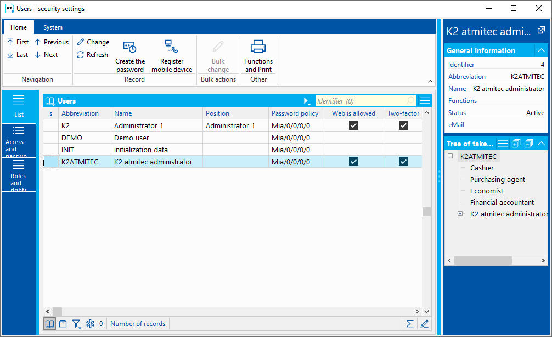552x337 pixels.
Task: Collapse the Tree of take-over section
Action: (x=541, y=144)
